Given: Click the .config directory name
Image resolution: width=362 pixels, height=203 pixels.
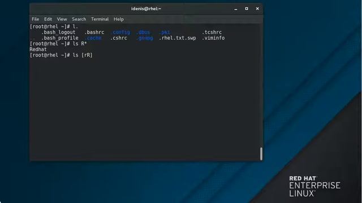Looking at the screenshot, I should pyautogui.click(x=120, y=32).
